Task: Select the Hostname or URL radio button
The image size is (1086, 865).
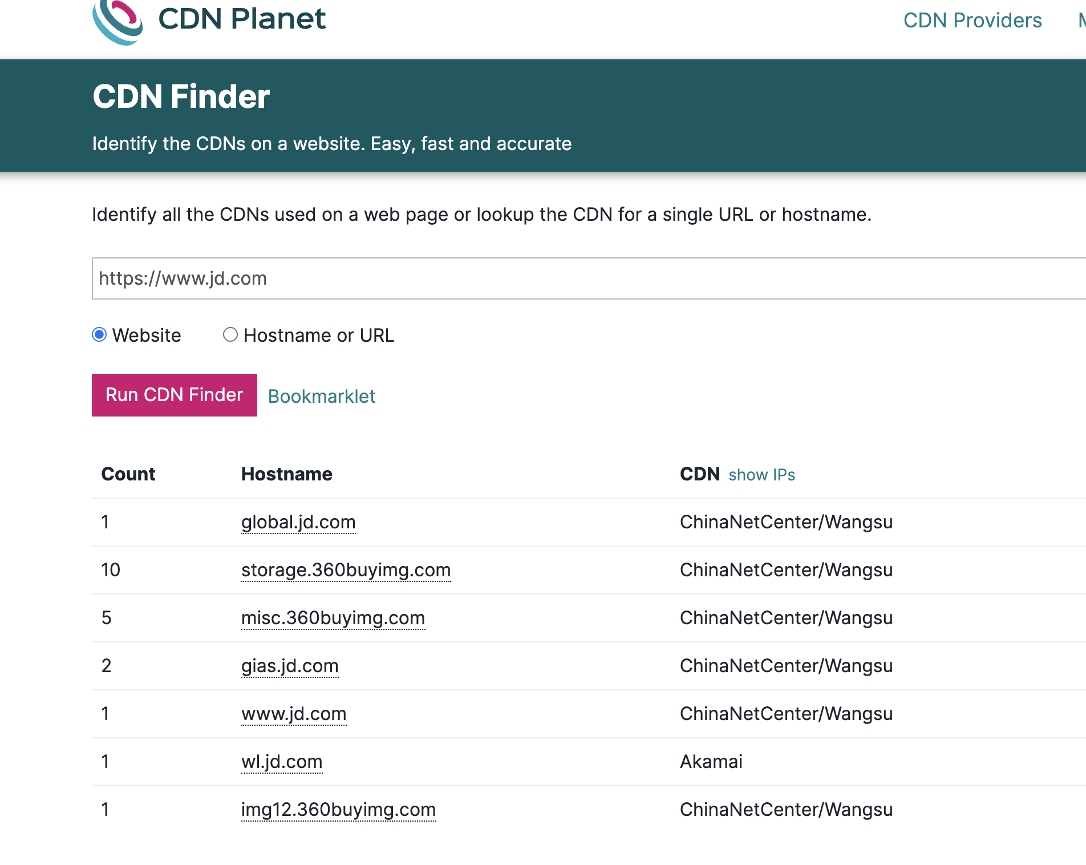Action: tap(230, 335)
